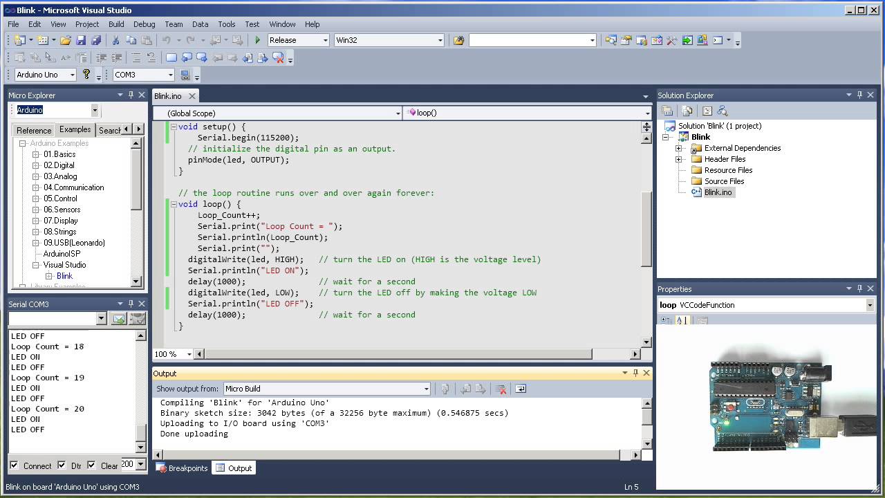This screenshot has width=885, height=498.
Task: Click the Serial COM3 output scrollbar thumb
Action: (141, 434)
